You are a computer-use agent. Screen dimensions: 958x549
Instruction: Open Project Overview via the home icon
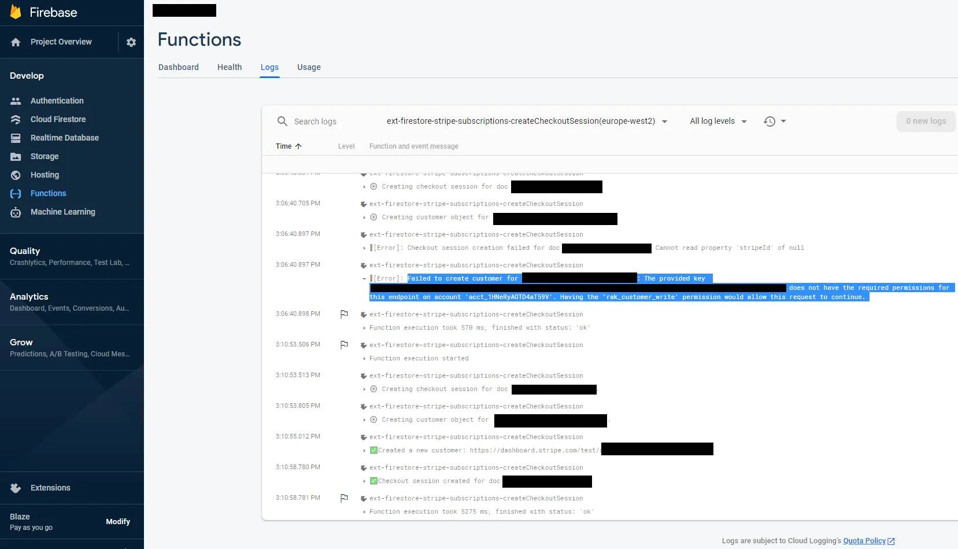[x=16, y=42]
